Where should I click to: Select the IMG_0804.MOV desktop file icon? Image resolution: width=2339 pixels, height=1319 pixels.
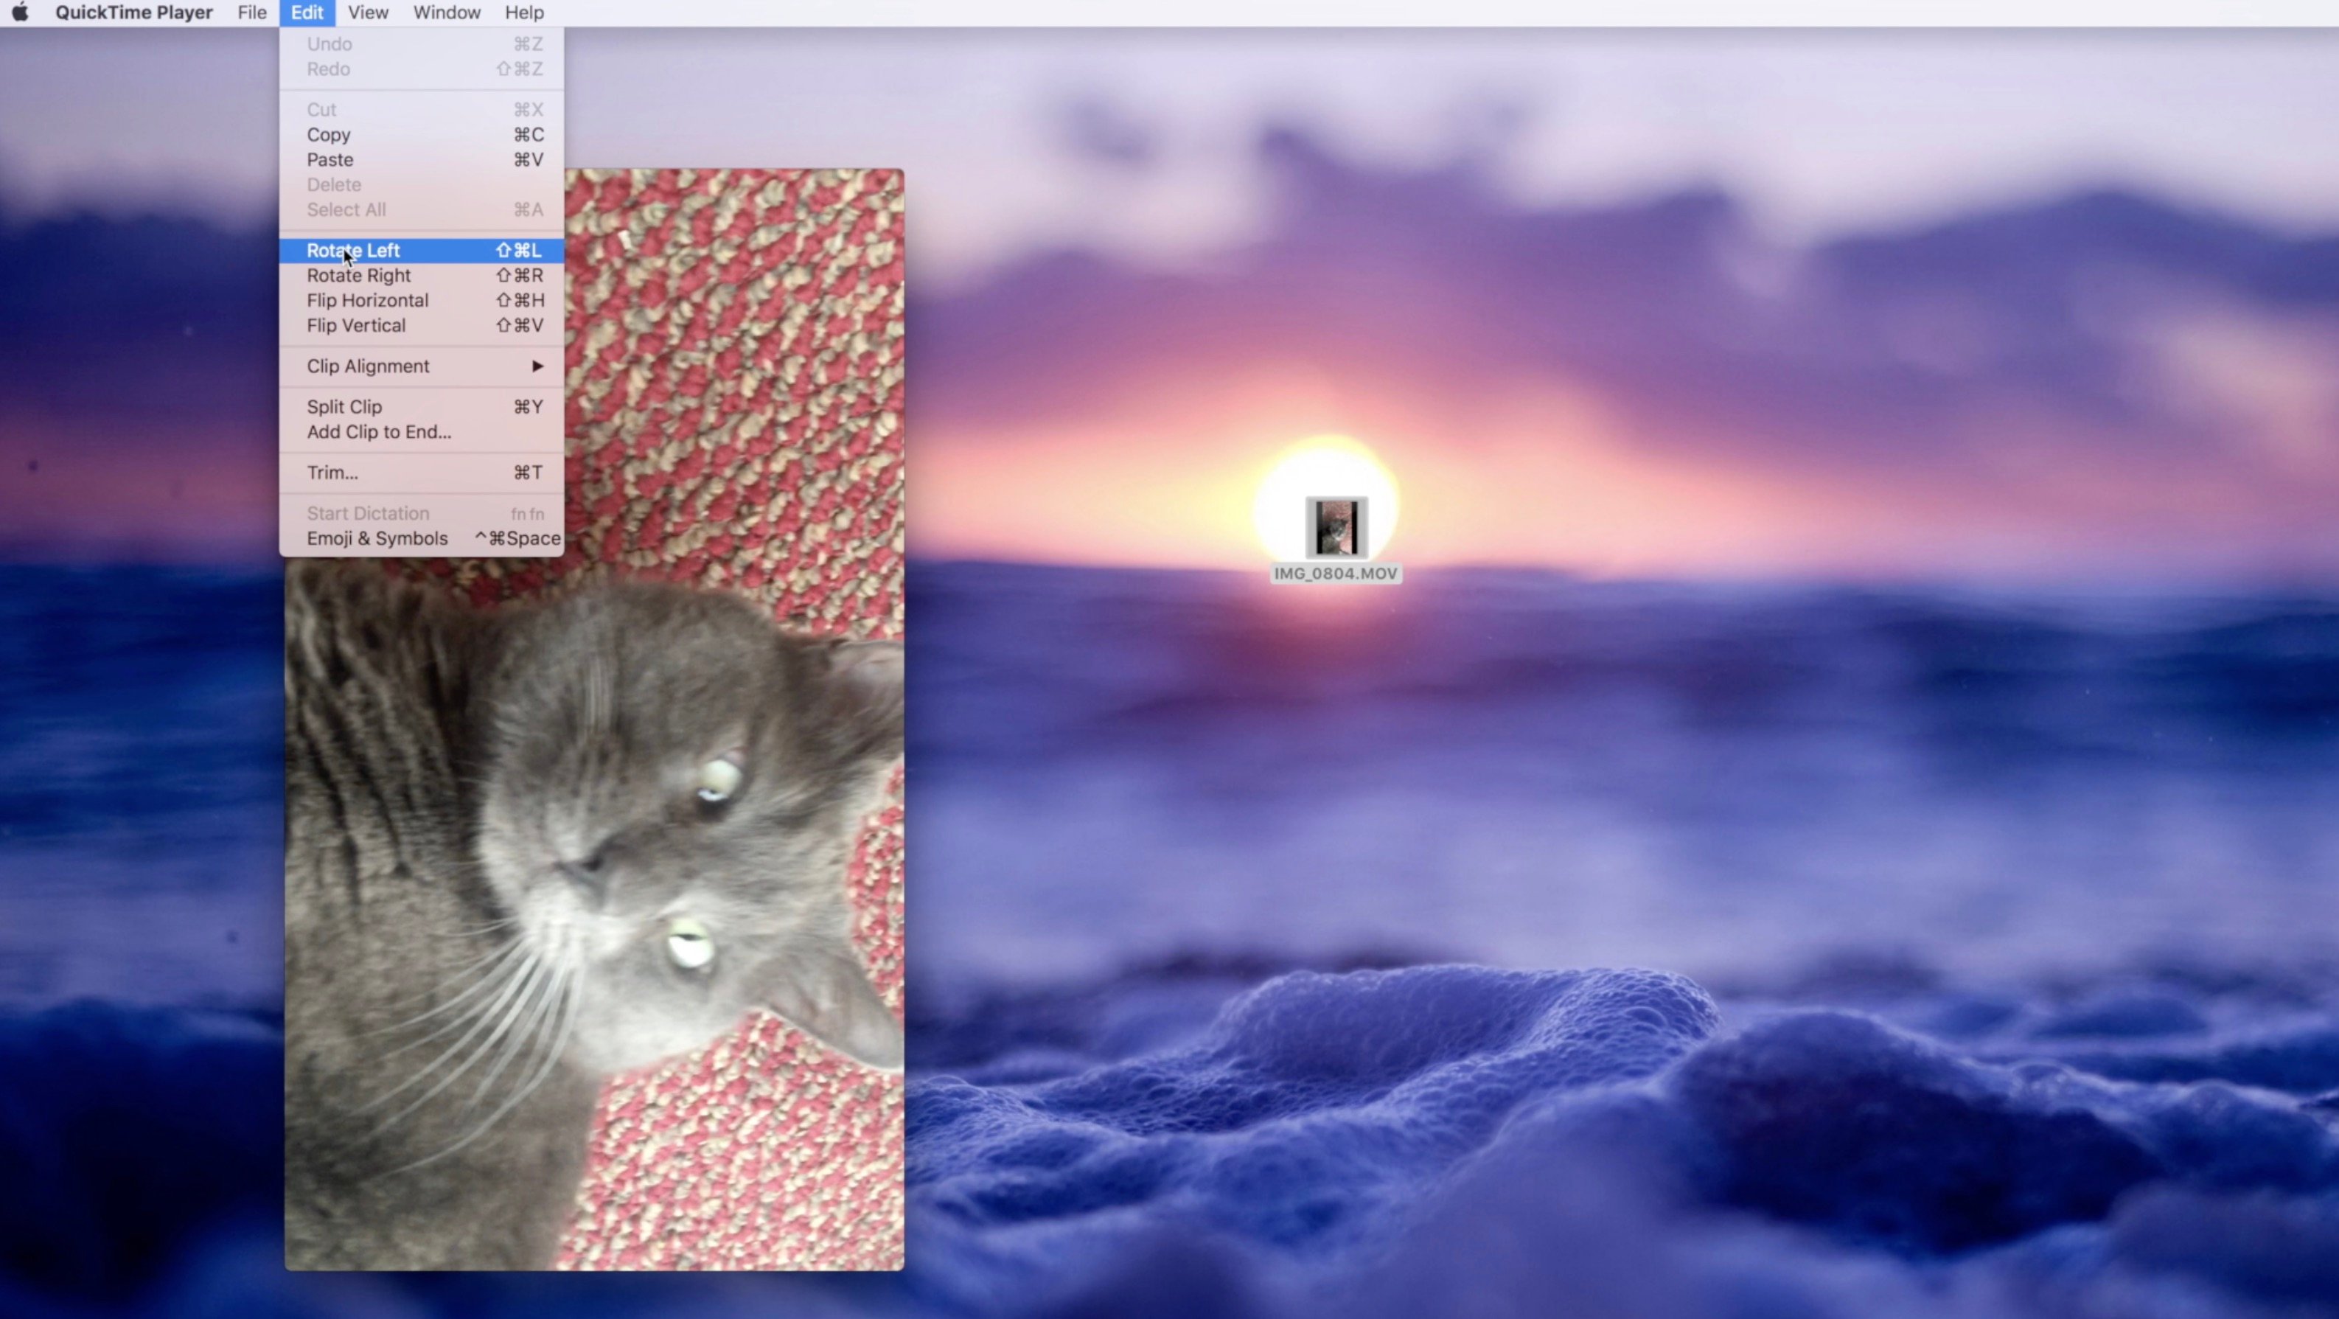click(x=1336, y=527)
